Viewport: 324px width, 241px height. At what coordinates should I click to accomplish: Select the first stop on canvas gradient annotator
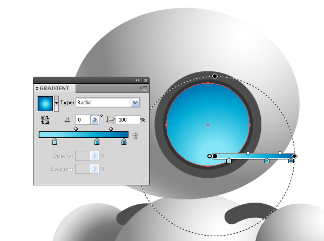pos(229,160)
